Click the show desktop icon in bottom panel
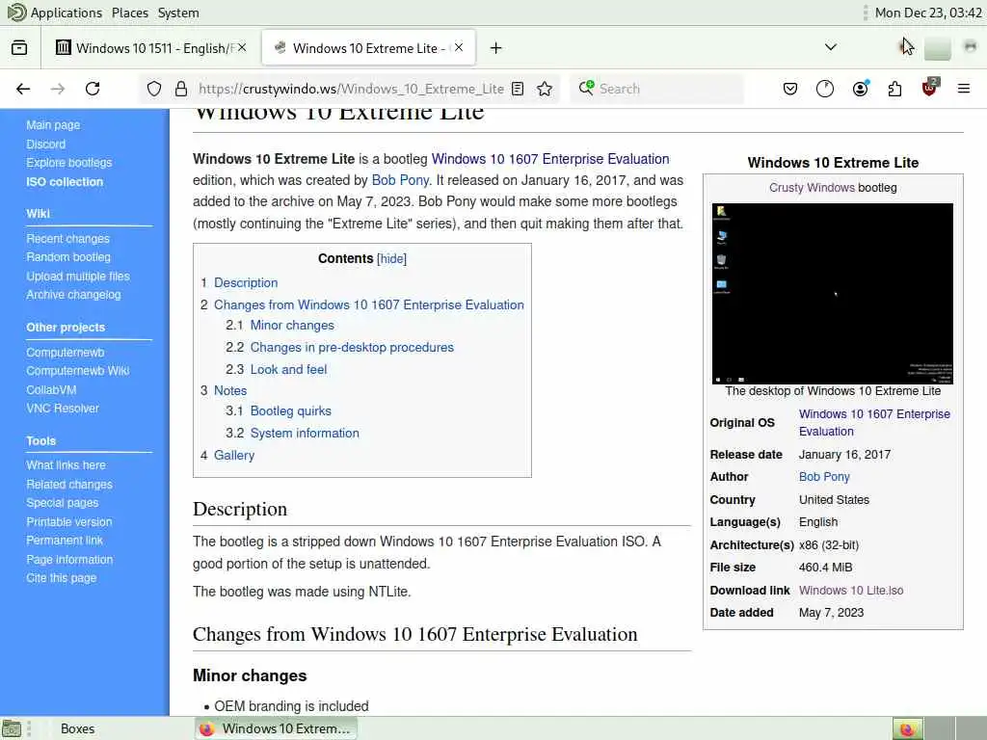This screenshot has height=740, width=987. [12, 728]
